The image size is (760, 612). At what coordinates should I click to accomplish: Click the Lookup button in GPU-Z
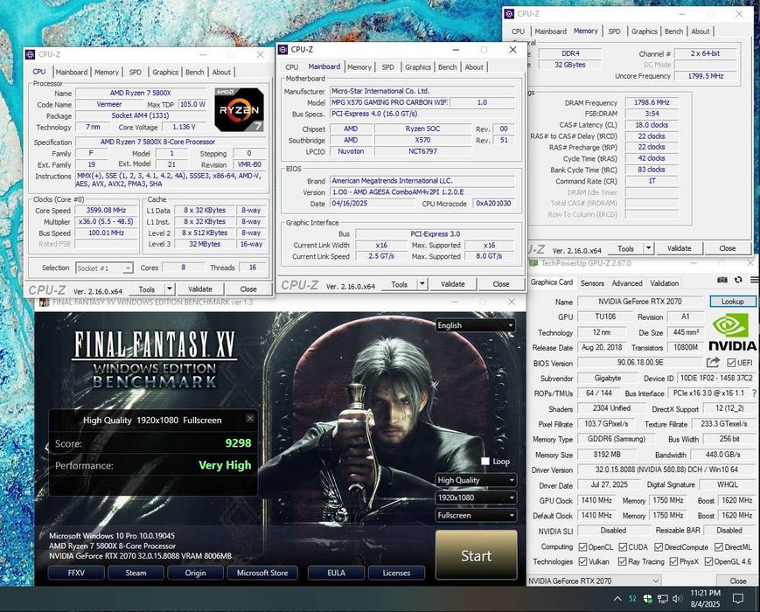[x=732, y=302]
